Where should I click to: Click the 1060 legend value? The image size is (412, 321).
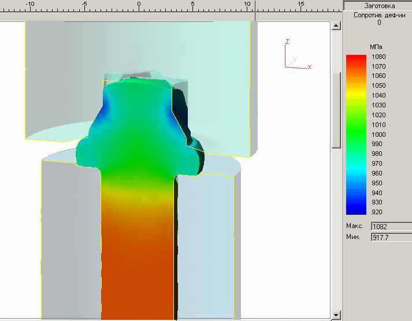(378, 76)
